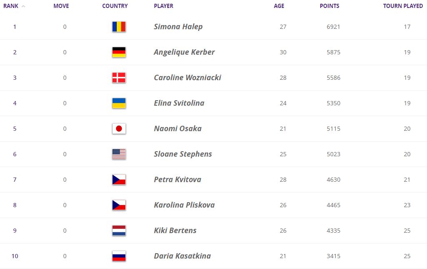The width and height of the screenshot is (427, 269).
Task: Toggle sort arrow next to RANK header
Action: pyautogui.click(x=23, y=6)
